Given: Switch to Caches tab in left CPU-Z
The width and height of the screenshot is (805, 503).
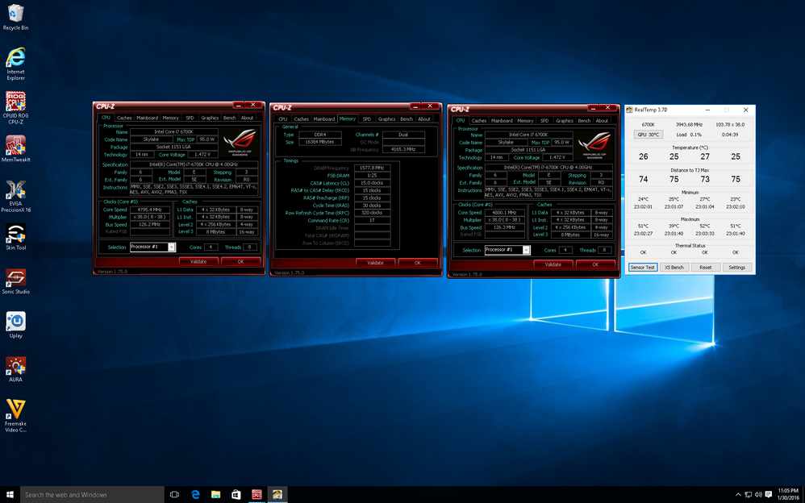Looking at the screenshot, I should pyautogui.click(x=124, y=118).
